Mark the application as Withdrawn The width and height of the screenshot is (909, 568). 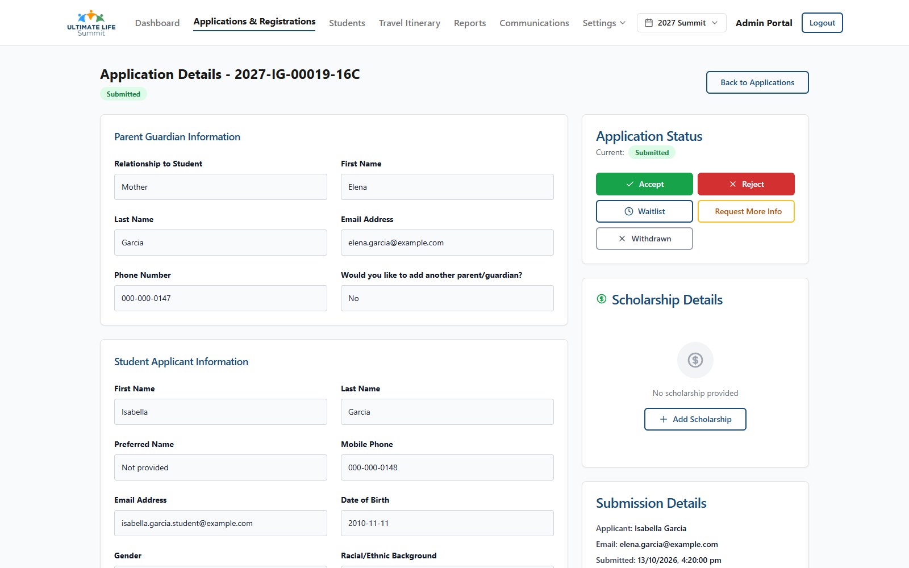[644, 239]
